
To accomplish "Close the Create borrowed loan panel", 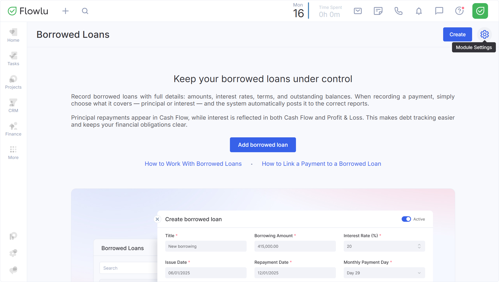I will pos(157,219).
